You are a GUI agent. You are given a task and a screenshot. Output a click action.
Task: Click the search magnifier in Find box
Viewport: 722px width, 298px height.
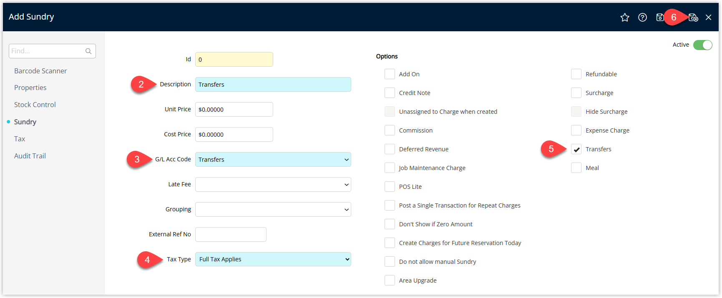88,51
